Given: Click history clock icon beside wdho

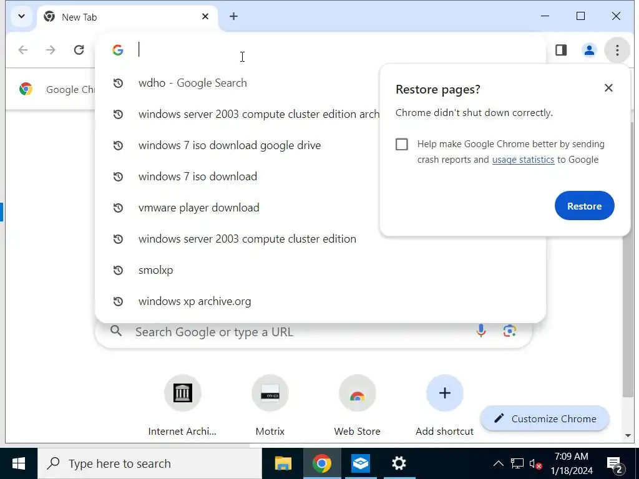Looking at the screenshot, I should (118, 83).
